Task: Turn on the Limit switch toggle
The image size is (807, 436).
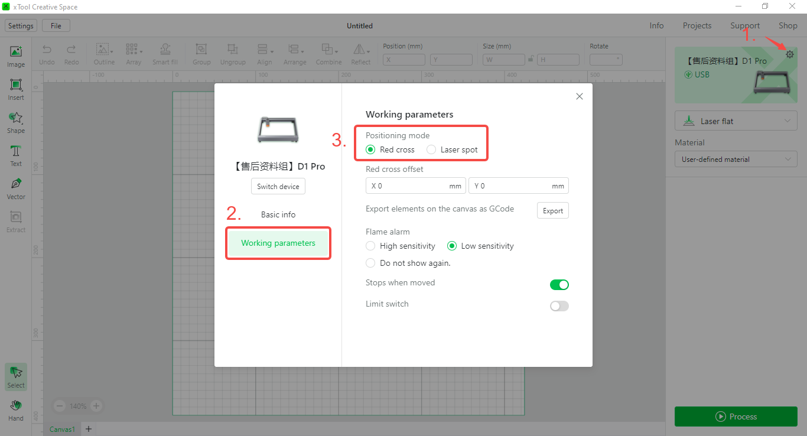Action: (x=559, y=305)
